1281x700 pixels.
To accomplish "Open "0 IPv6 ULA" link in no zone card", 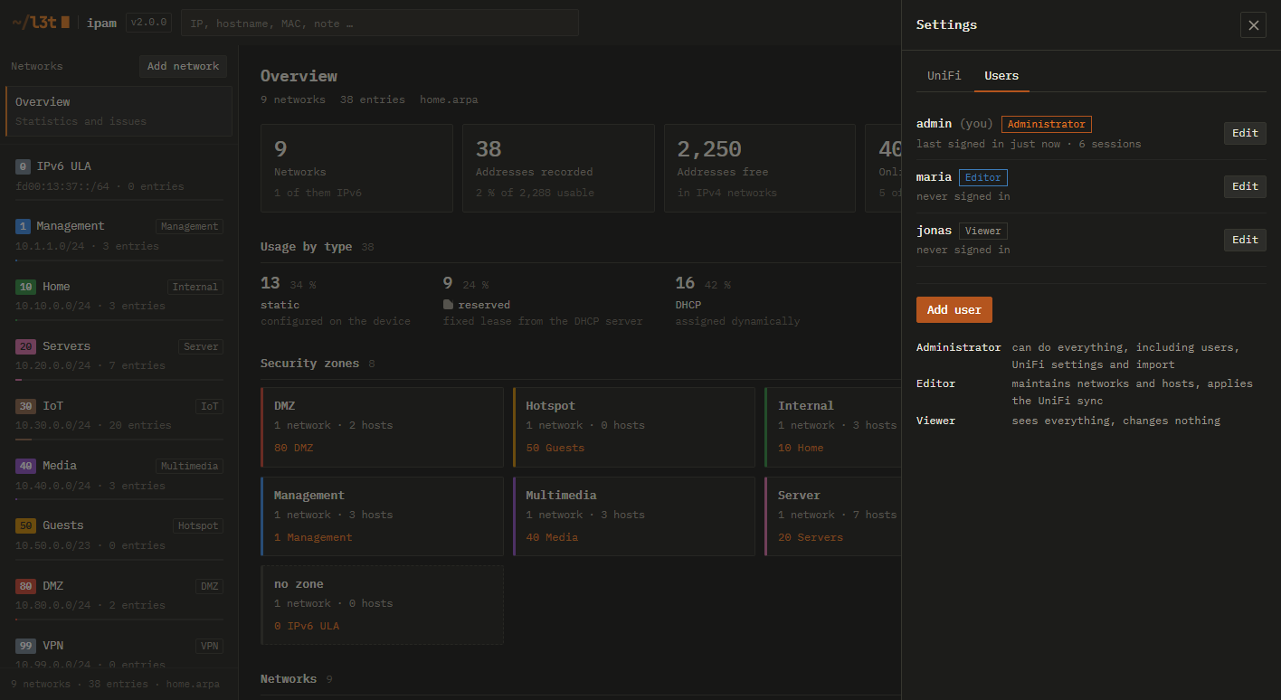I will 307,626.
